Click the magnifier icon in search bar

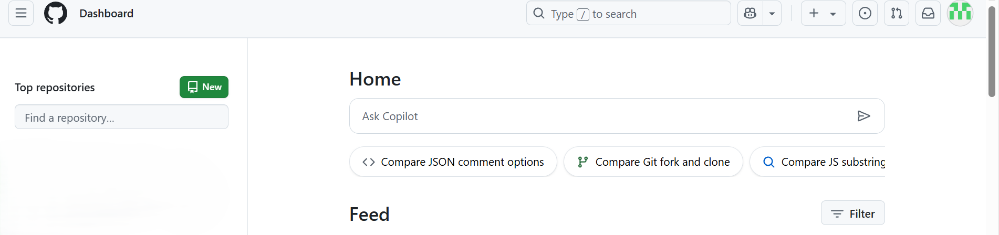(x=539, y=13)
